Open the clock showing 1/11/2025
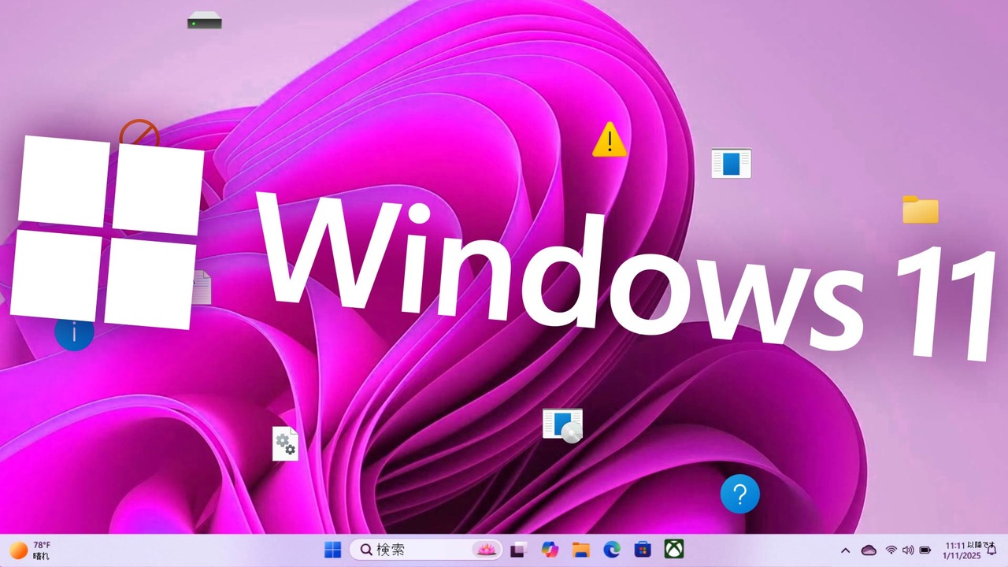 pyautogui.click(x=961, y=550)
